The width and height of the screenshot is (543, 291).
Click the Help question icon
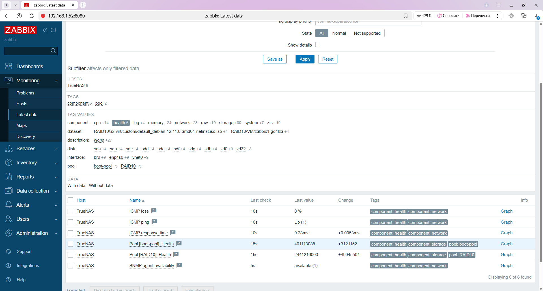[8, 280]
